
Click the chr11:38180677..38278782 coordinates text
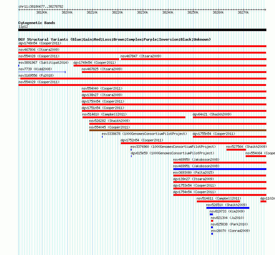pyautogui.click(x=41, y=6)
